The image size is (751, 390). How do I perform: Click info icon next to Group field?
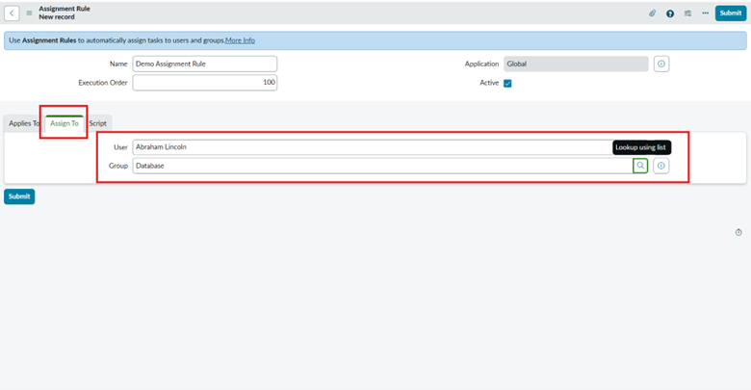tap(660, 166)
